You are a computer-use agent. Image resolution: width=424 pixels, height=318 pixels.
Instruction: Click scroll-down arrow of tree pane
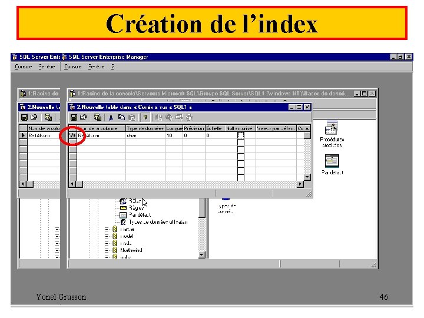(x=202, y=255)
